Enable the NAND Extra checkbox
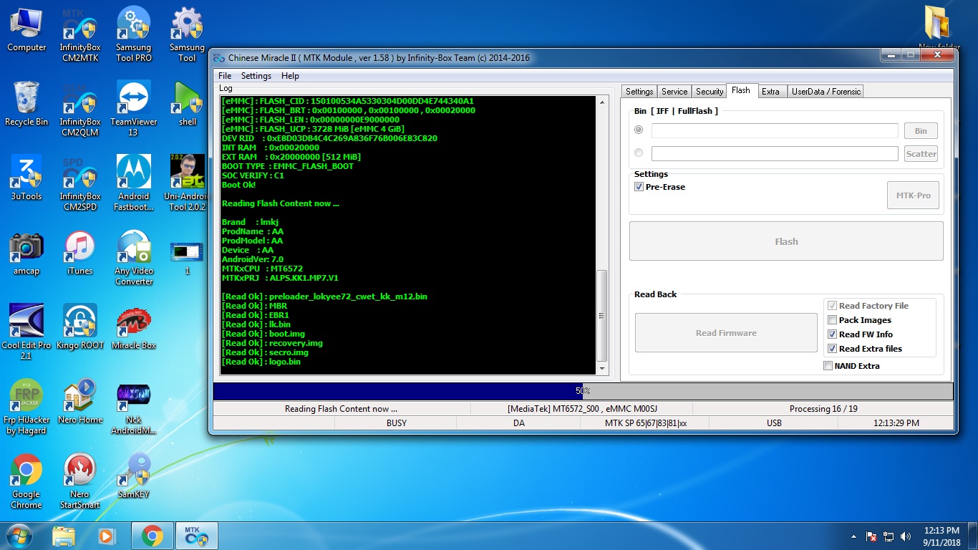978x550 pixels. tap(828, 366)
